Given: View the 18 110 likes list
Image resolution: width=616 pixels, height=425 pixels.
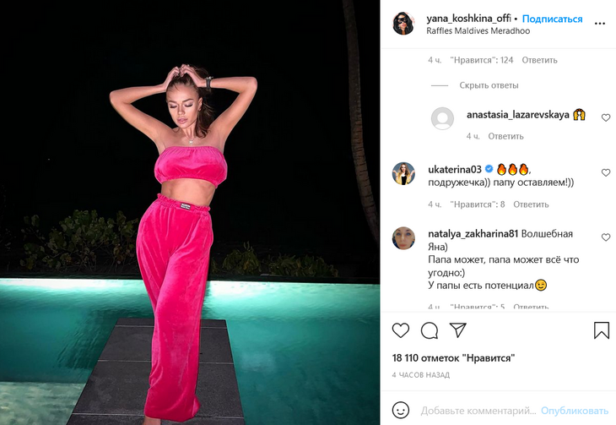Looking at the screenshot, I should 453,358.
